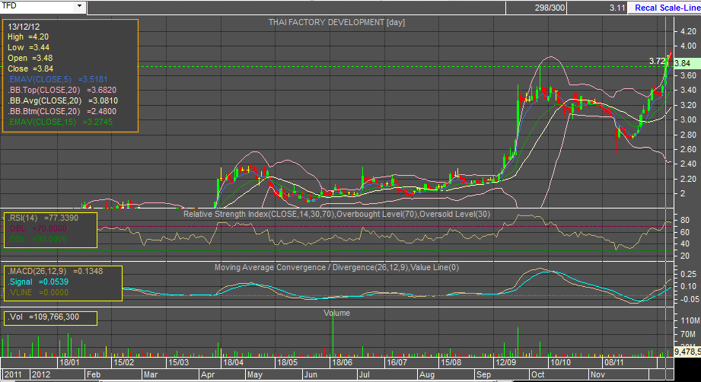Click the 9,478,5 volume value tag
Image resolution: width=701 pixels, height=382 pixels.
coord(687,352)
